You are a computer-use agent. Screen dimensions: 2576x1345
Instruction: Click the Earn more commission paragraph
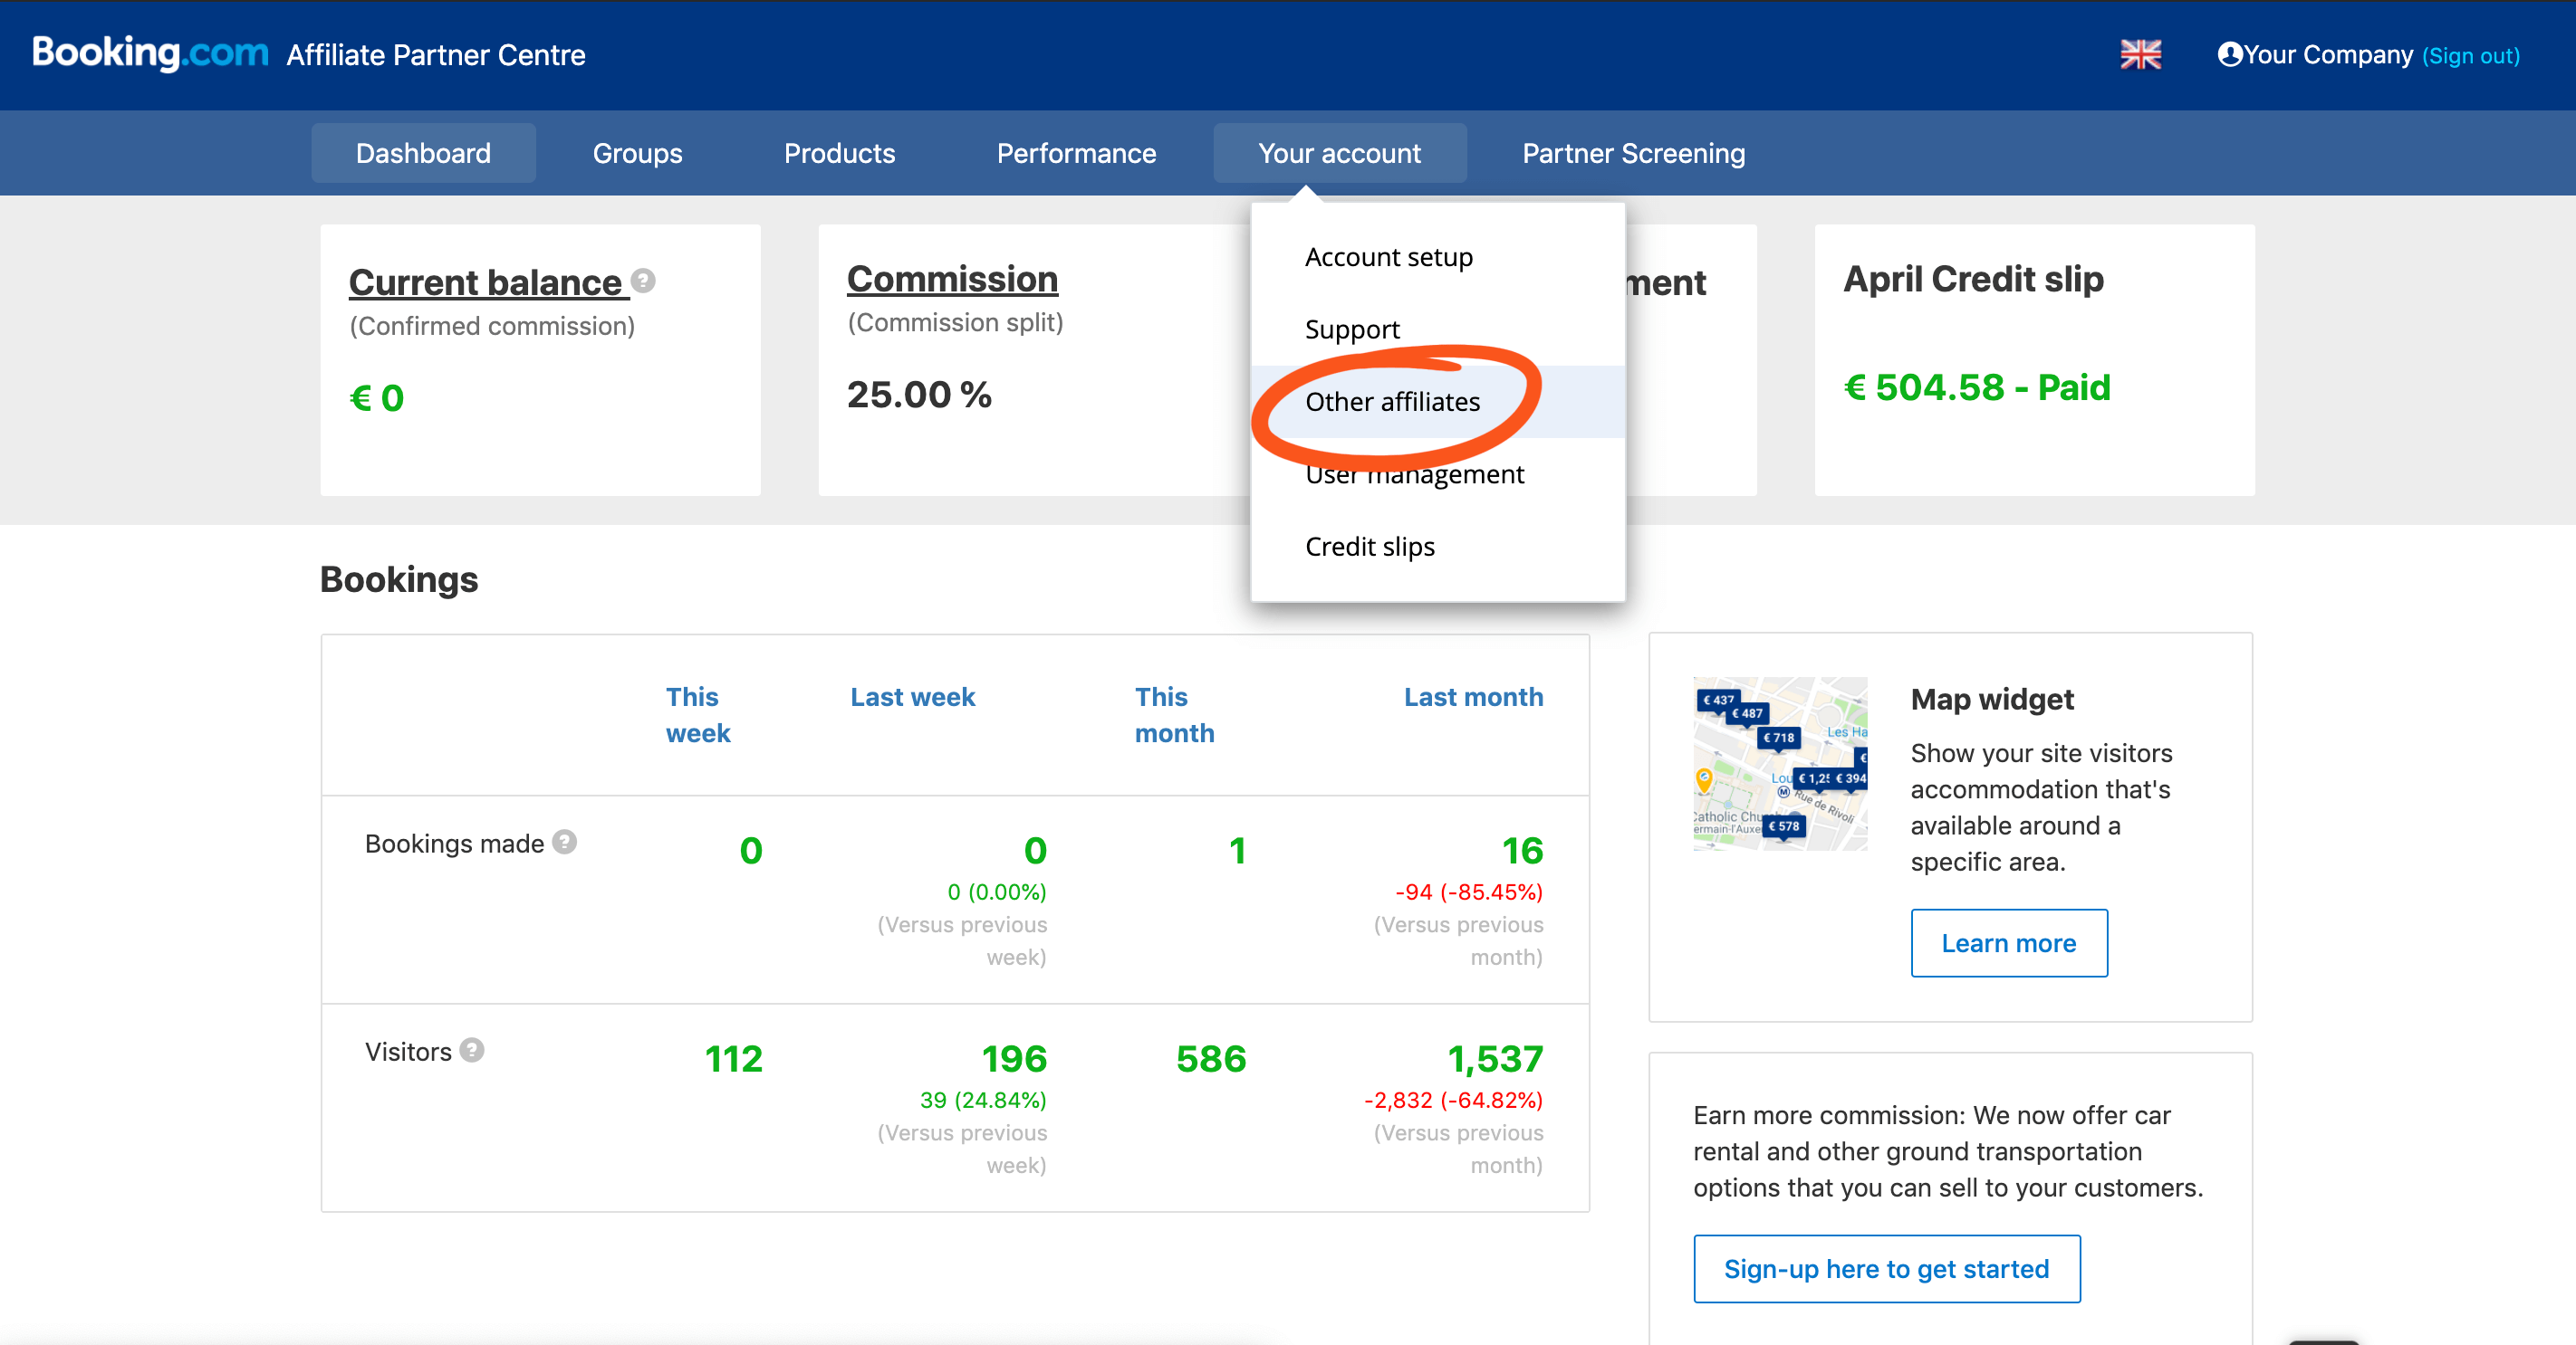[1948, 1151]
